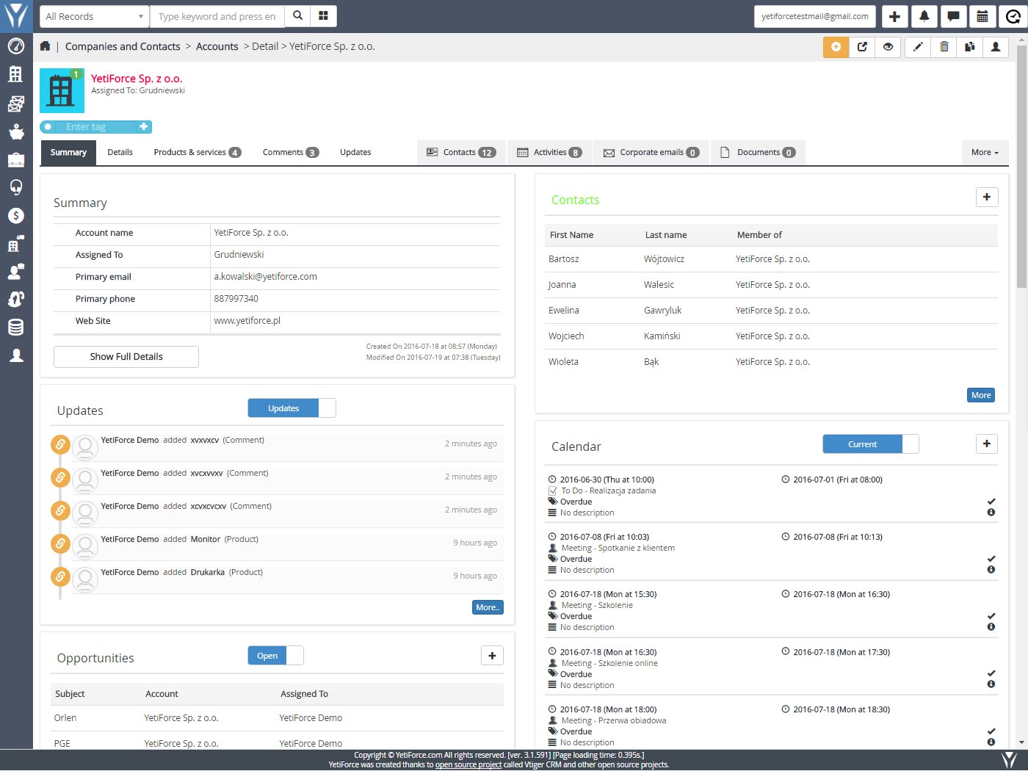Mark Spotkanie z klientem meeting as done

click(x=991, y=559)
